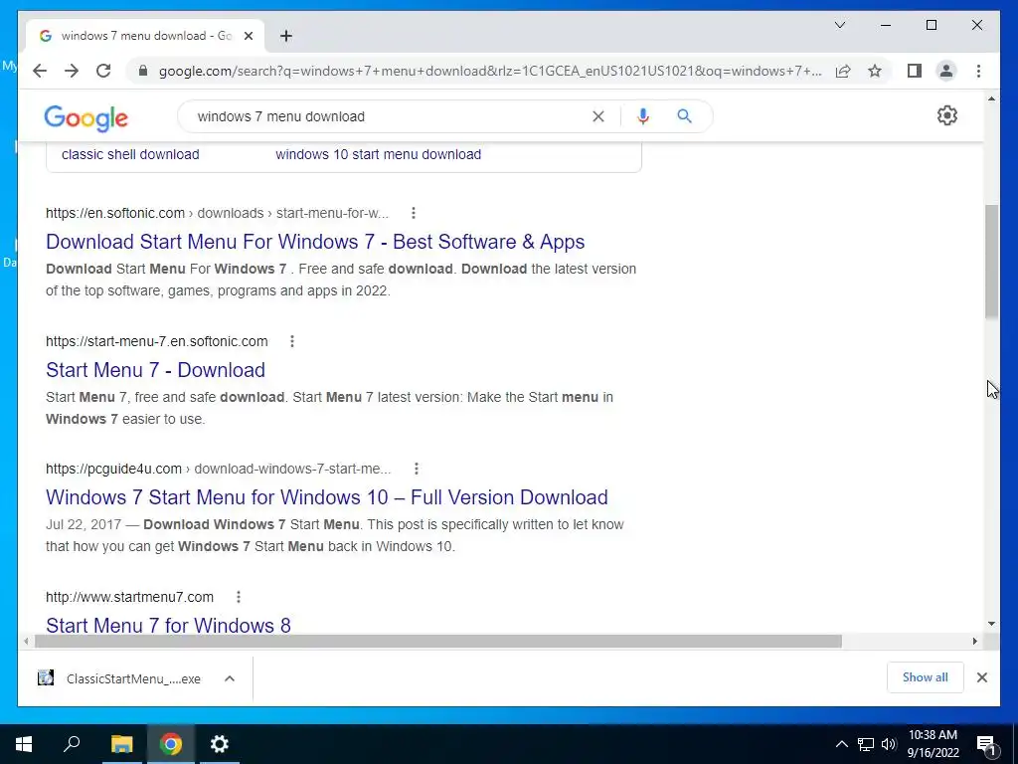The height and width of the screenshot is (764, 1018).
Task: Open the Chrome profile avatar menu
Action: [946, 71]
